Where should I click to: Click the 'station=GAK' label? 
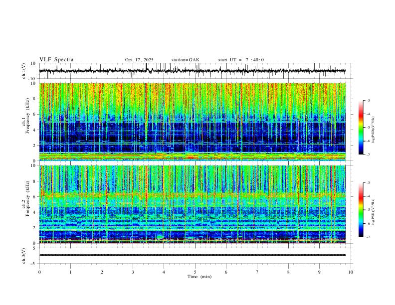click(185, 60)
